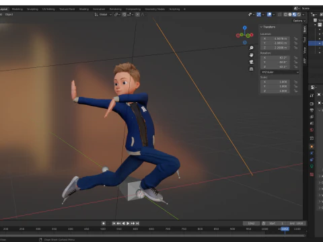The image size is (323, 242).
Task: Toggle lock on Location X
Action: pos(295,38)
